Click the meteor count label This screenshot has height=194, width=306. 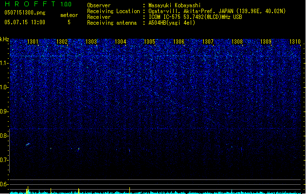(x=69, y=15)
